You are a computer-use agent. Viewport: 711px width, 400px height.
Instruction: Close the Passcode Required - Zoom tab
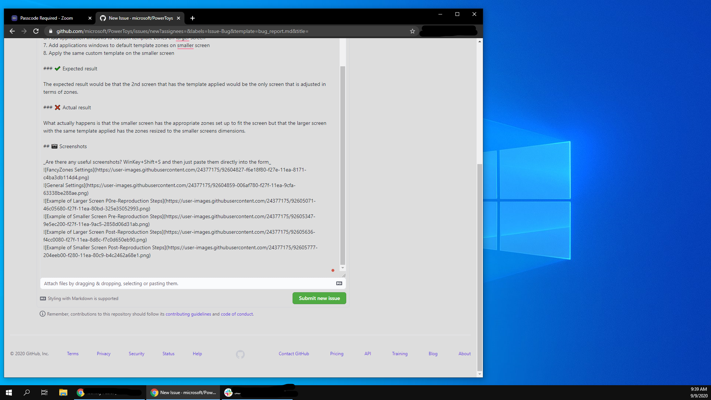click(90, 18)
